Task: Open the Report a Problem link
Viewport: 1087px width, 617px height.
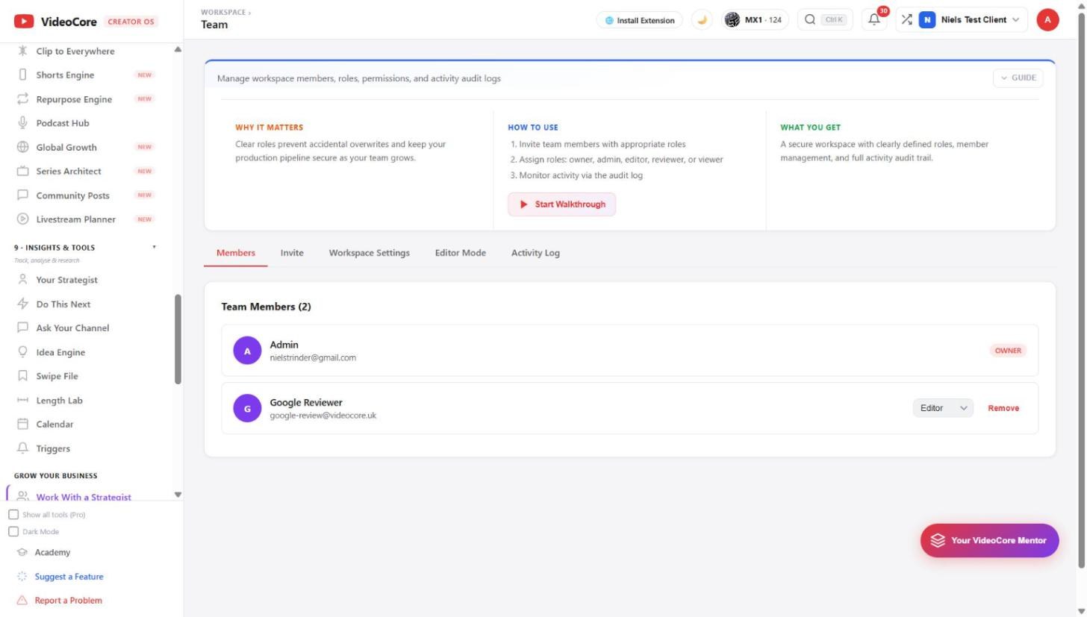Action: tap(68, 601)
